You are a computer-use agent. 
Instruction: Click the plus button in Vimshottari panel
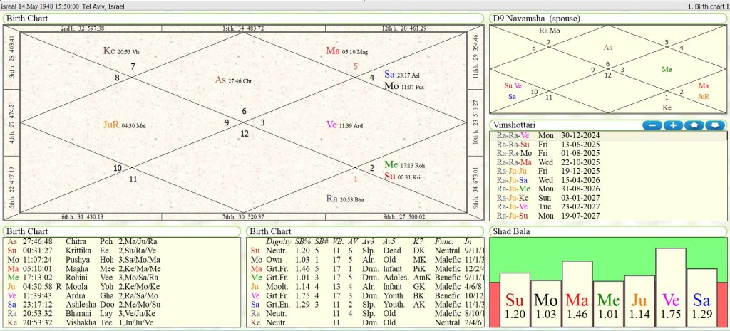[x=673, y=125]
